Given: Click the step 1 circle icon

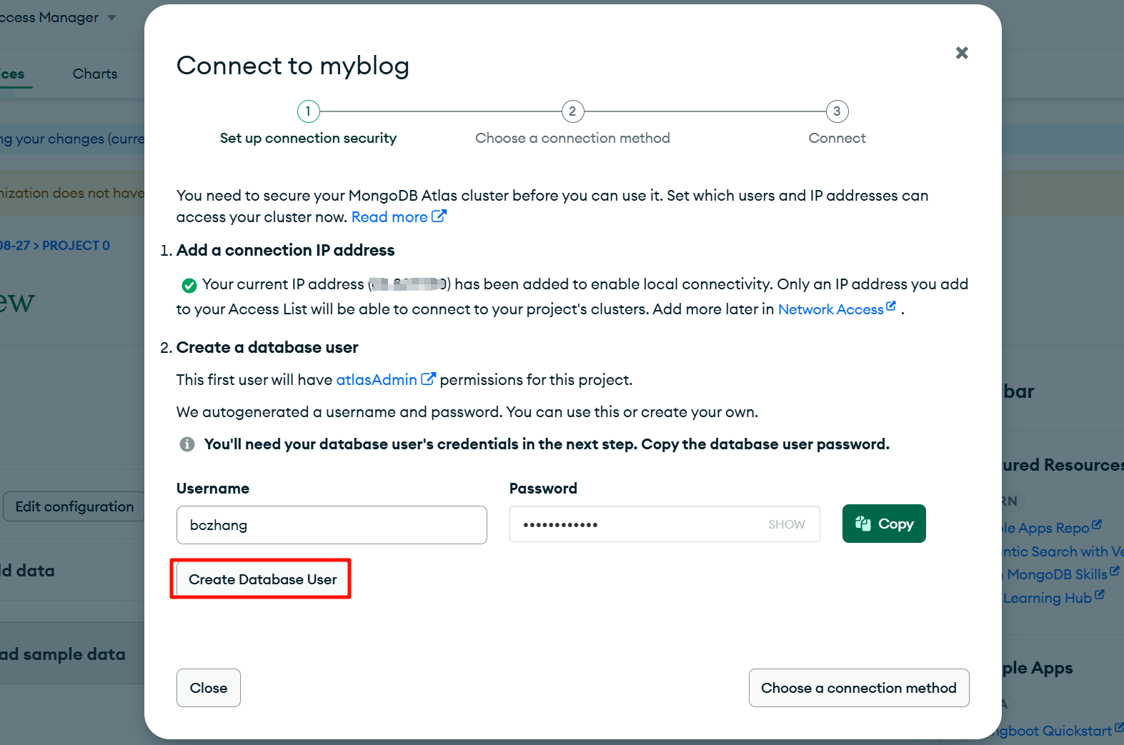Looking at the screenshot, I should [308, 111].
